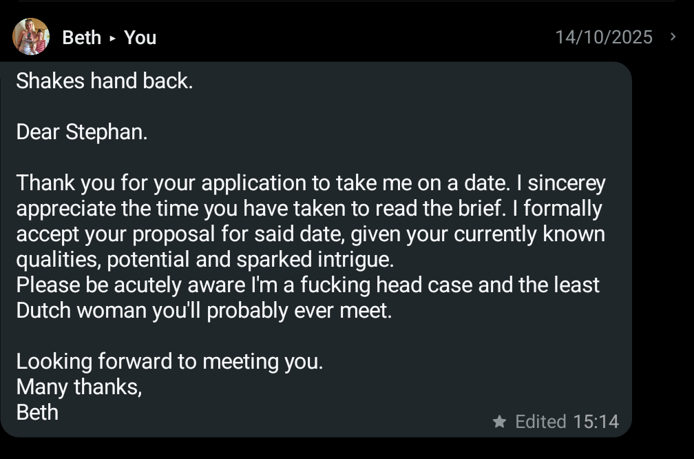The width and height of the screenshot is (694, 459).
Task: Open Beth's profile picture
Action: pos(31,37)
